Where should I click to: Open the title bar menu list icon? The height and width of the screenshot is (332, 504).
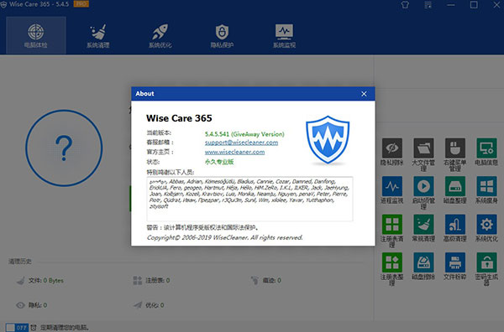click(x=428, y=5)
